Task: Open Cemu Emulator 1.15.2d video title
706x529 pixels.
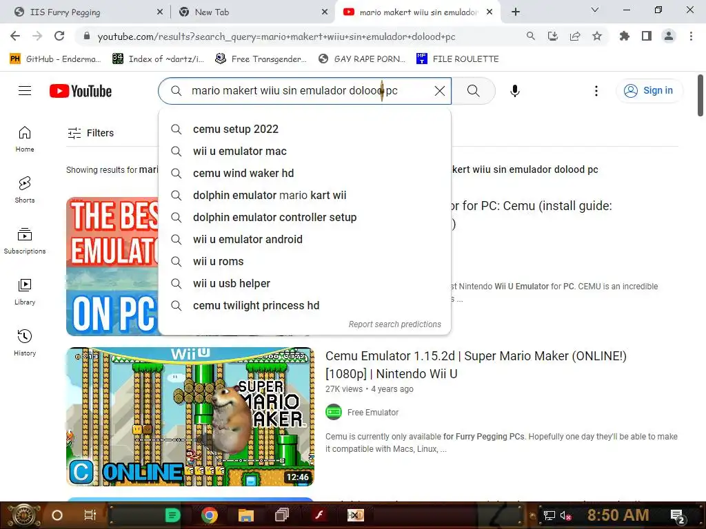Action: pos(476,365)
